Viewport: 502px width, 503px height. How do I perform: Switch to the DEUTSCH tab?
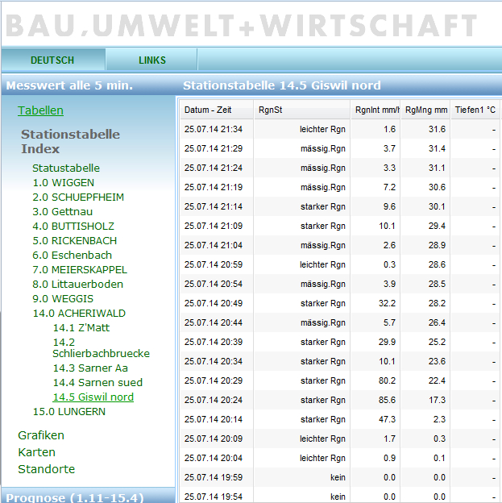[x=52, y=60]
